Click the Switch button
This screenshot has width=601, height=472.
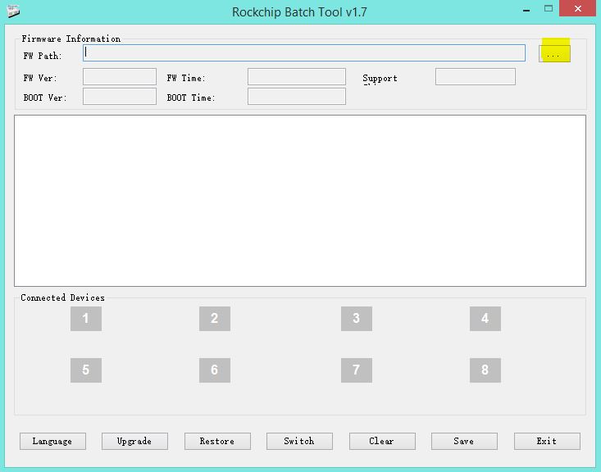pyautogui.click(x=299, y=442)
